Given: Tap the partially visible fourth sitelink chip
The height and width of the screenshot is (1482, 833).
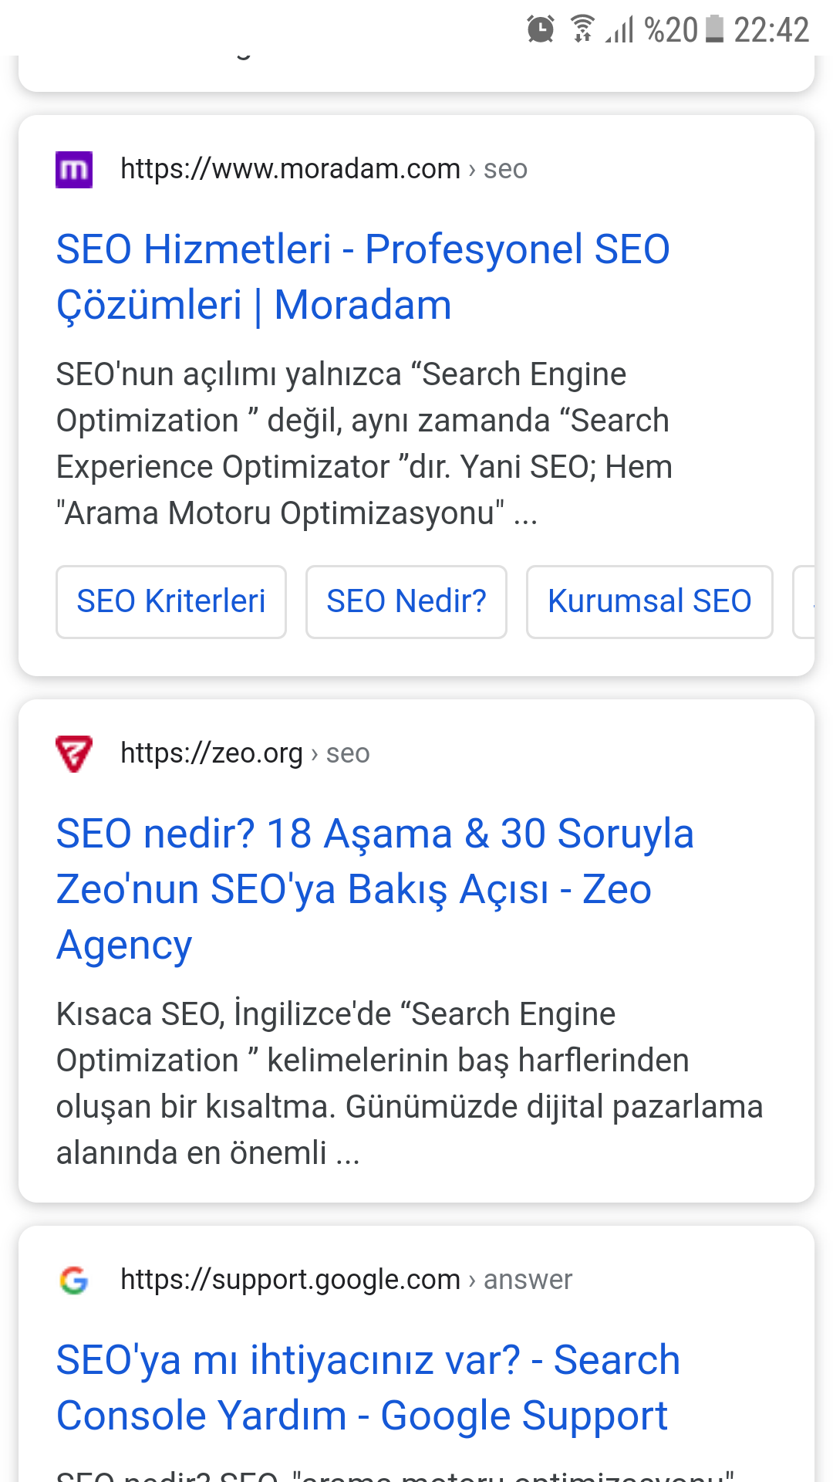Looking at the screenshot, I should tap(804, 601).
